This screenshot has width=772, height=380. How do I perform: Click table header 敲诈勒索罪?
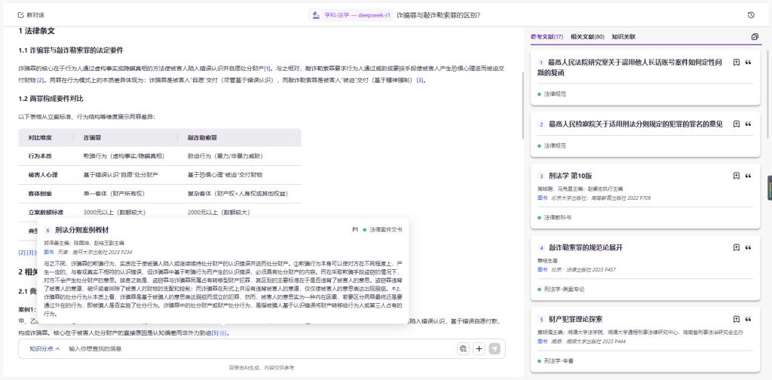pyautogui.click(x=202, y=137)
